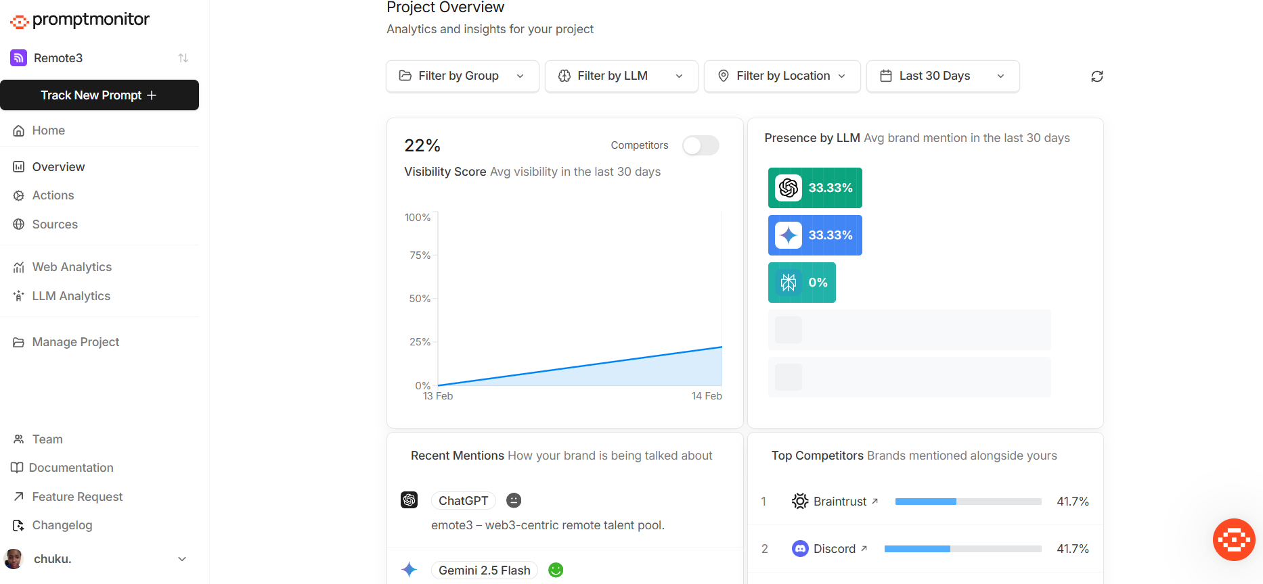Click the Braintrust 41.7% progress bar
Screen dimensions: 1263x584
pyautogui.click(x=968, y=502)
